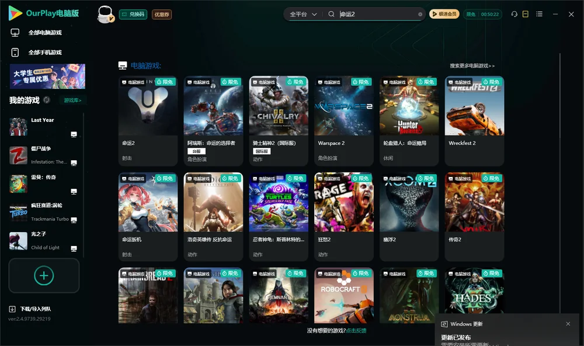
Task: Click version text ver:2.4.9739.29219
Action: 29,319
